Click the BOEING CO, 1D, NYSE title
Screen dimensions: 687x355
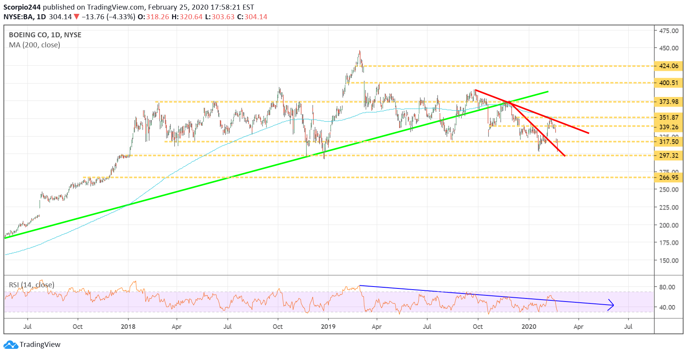45,35
